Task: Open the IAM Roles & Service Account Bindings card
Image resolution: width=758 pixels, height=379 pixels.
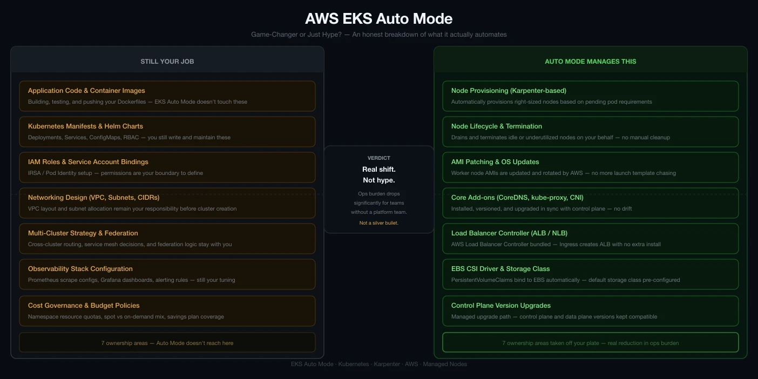Action: click(x=167, y=167)
